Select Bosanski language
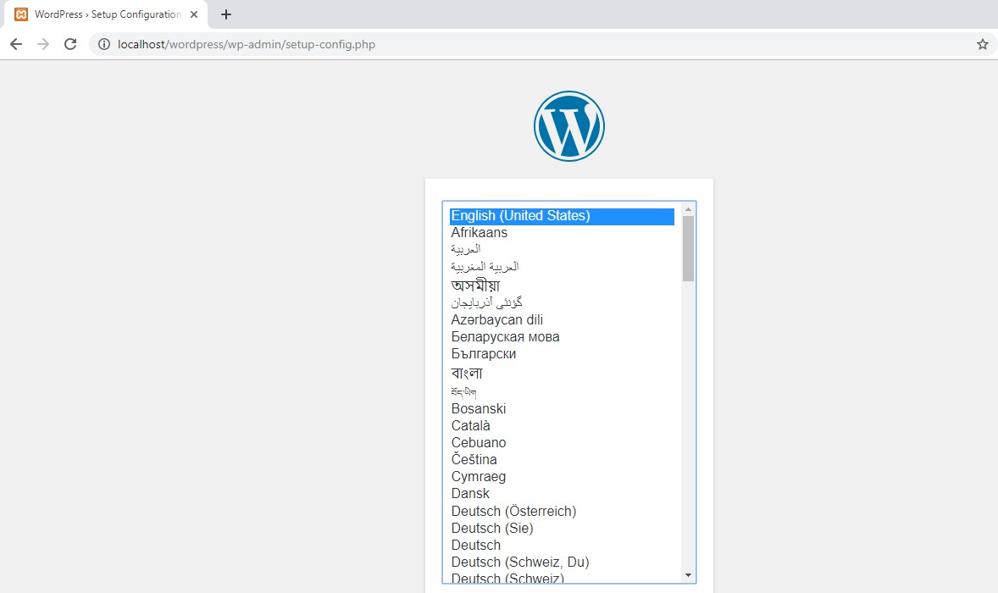The height and width of the screenshot is (593, 998). pyautogui.click(x=562, y=408)
